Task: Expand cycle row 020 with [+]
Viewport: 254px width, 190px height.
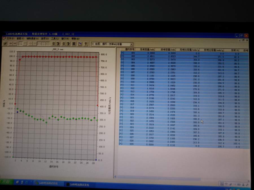Action: pyautogui.click(x=121, y=114)
